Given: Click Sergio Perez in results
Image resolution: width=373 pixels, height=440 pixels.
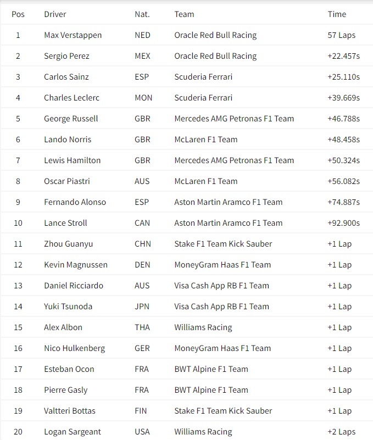Looking at the screenshot, I should point(66,56).
